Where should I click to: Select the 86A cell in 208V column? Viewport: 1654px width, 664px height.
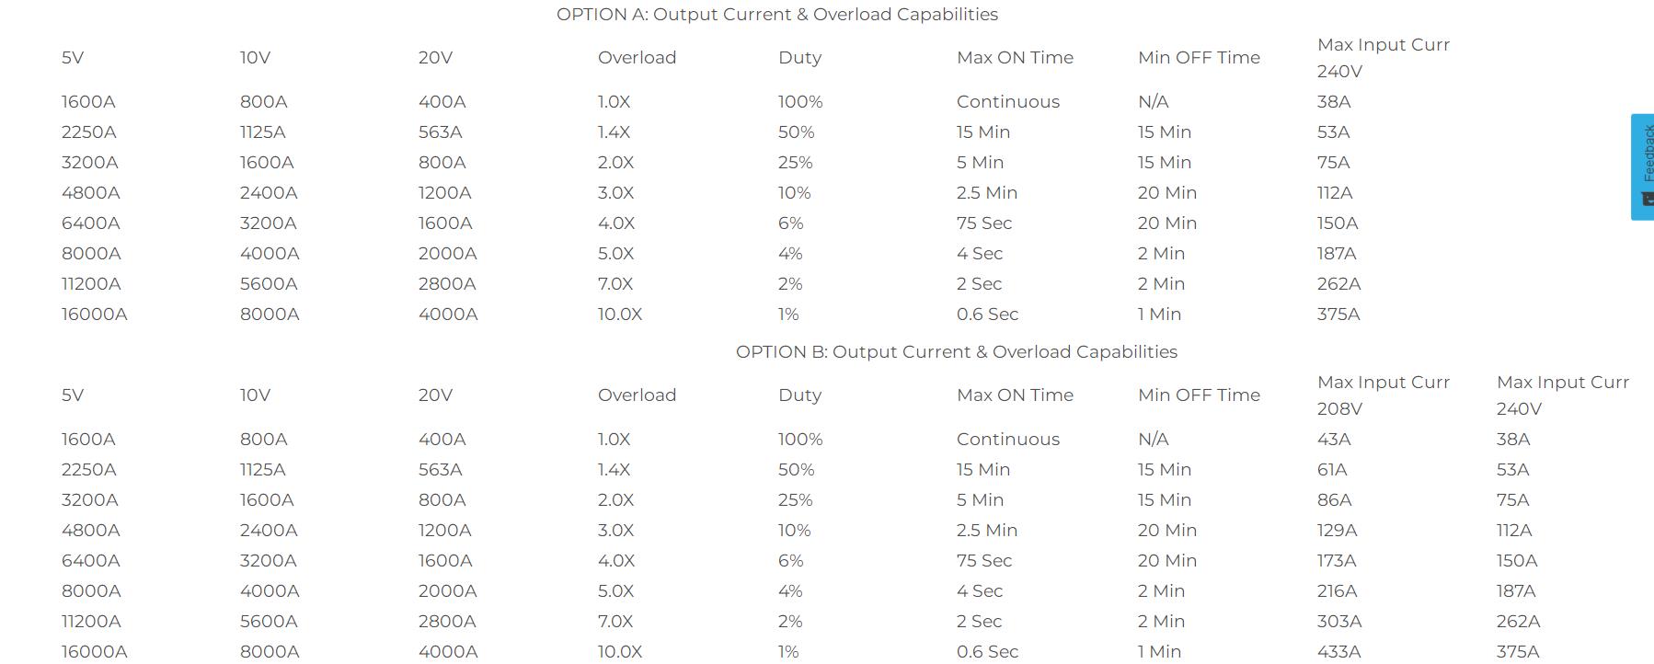1334,500
